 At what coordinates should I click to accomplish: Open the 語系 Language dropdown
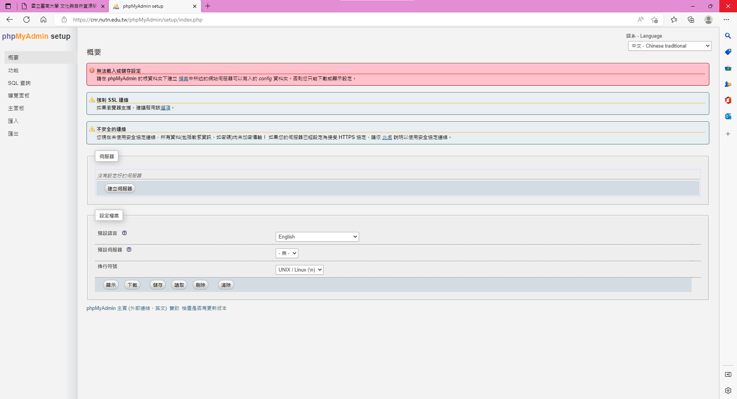coord(670,46)
